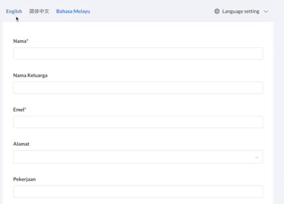Focus the Nama input field

[138, 54]
